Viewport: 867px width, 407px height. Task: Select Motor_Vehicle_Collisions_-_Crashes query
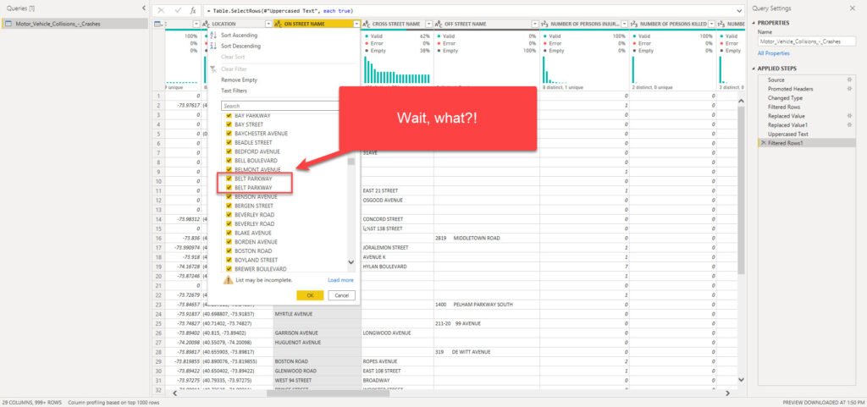click(x=74, y=24)
